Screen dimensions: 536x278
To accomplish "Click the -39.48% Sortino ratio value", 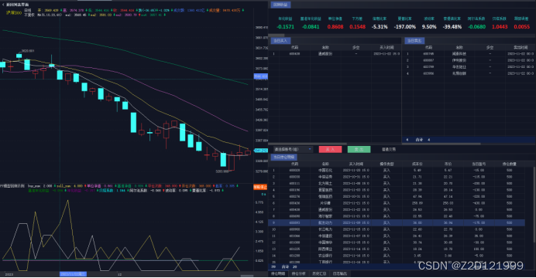I will point(452,26).
